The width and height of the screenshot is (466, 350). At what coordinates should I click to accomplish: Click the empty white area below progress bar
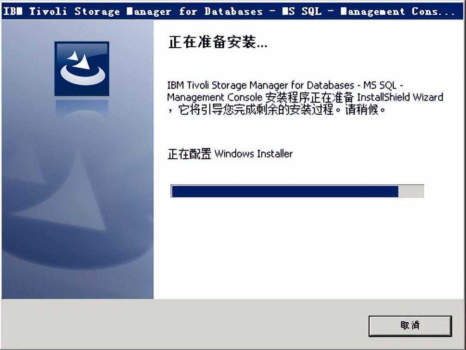[309, 250]
